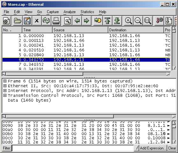
Task: Open the Edit menu
Action: [x=17, y=12]
